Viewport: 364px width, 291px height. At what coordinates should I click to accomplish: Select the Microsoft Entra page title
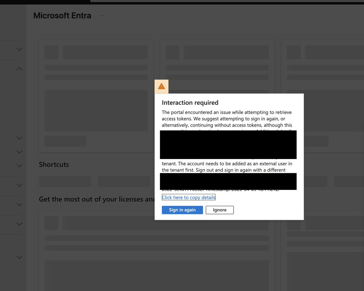coord(62,16)
